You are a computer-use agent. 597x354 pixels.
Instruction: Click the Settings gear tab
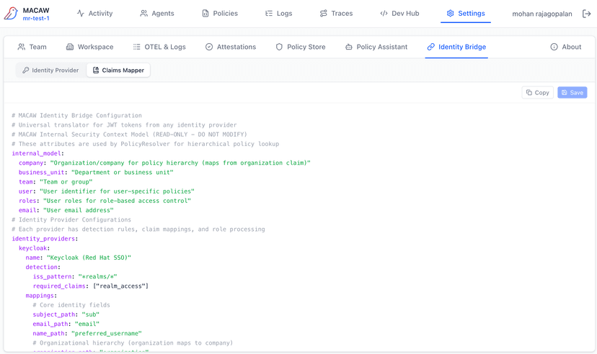click(x=466, y=14)
